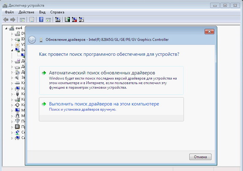Choose Автоматический поиск обновленных драйверов
This screenshot has width=243, height=171.
(111, 80)
